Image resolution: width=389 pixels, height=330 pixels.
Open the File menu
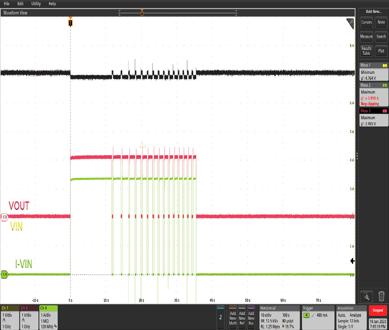click(x=7, y=4)
